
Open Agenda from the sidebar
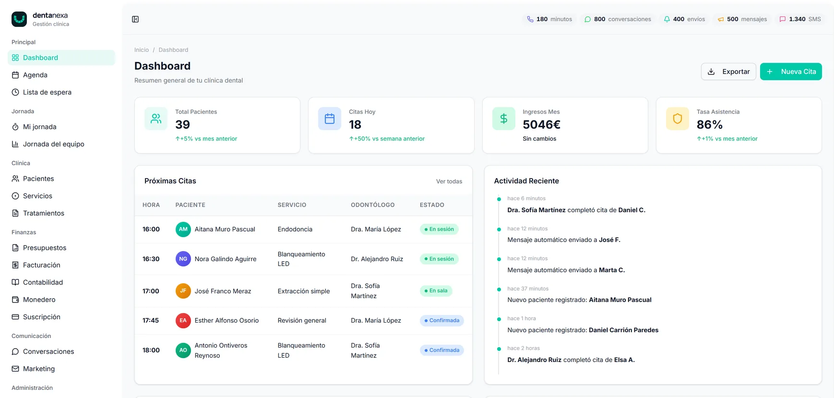click(x=61, y=75)
